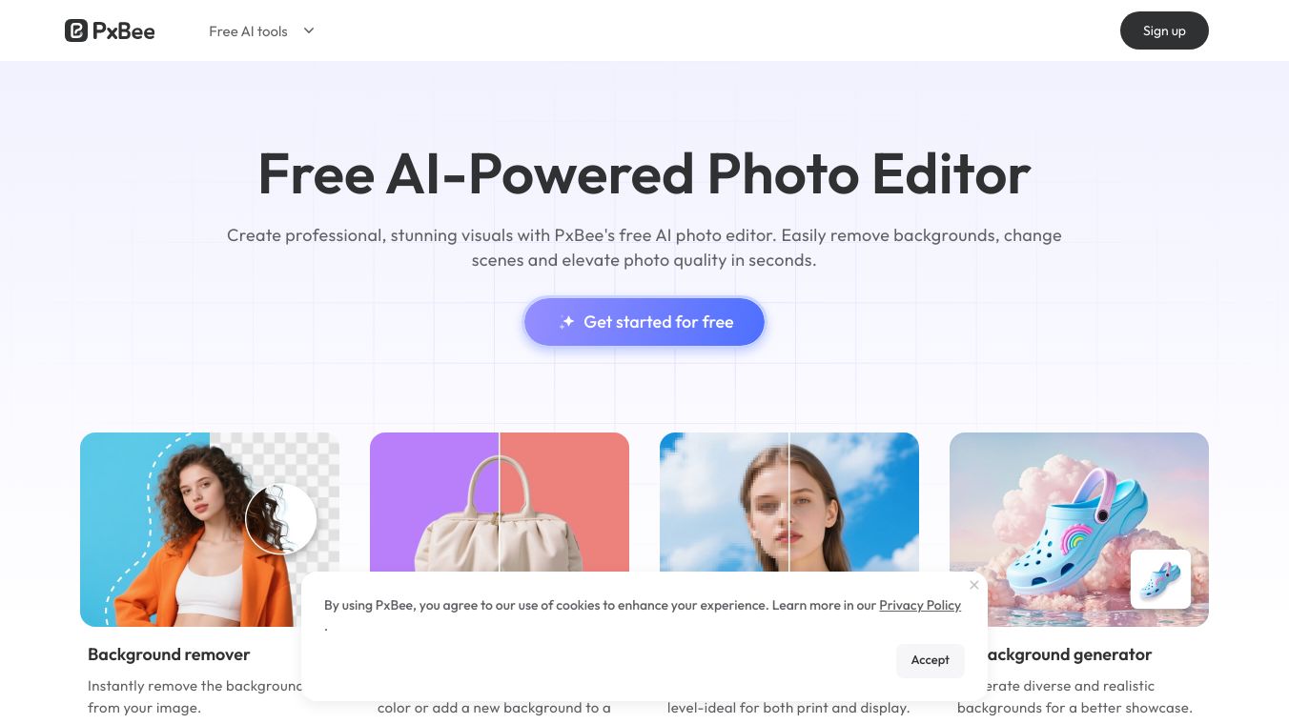Screen dimensions: 1289x724
Task: Click the sparkle icon in Get started button
Action: click(x=566, y=322)
